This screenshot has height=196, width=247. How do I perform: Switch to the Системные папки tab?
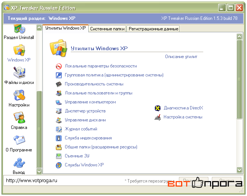(x=107, y=29)
